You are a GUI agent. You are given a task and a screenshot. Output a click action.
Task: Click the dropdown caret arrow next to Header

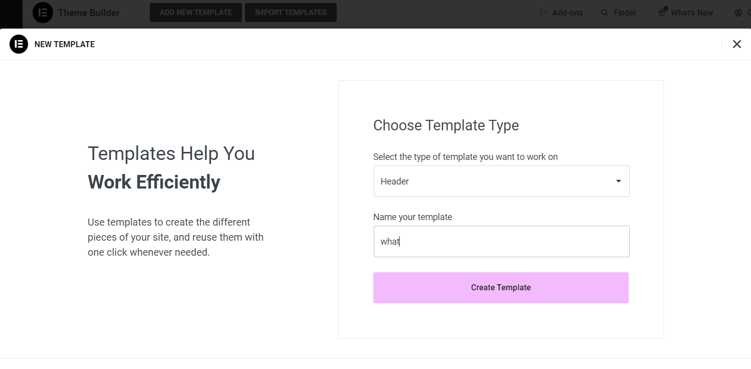coord(619,181)
